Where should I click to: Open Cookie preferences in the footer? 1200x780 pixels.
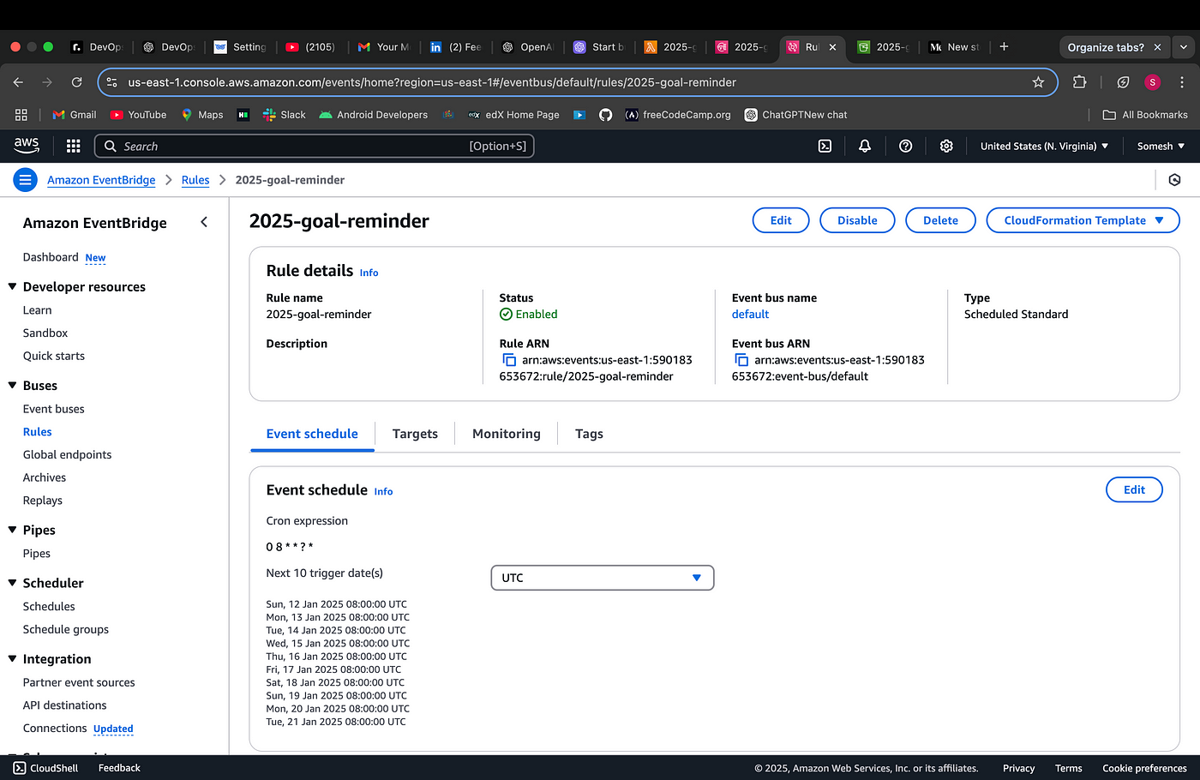coord(1144,768)
